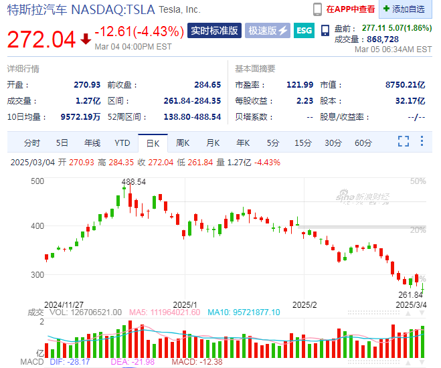
Task: Switch to 年线 chart tab
Action: pyautogui.click(x=92, y=143)
